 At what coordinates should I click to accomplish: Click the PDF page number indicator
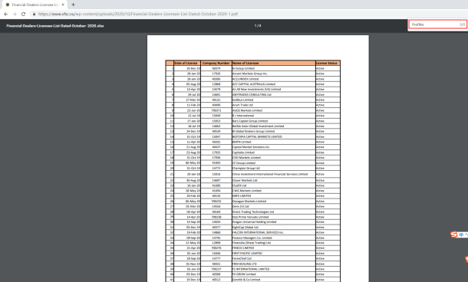tap(258, 25)
